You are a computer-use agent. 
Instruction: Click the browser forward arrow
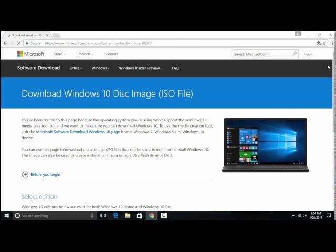pos(12,43)
